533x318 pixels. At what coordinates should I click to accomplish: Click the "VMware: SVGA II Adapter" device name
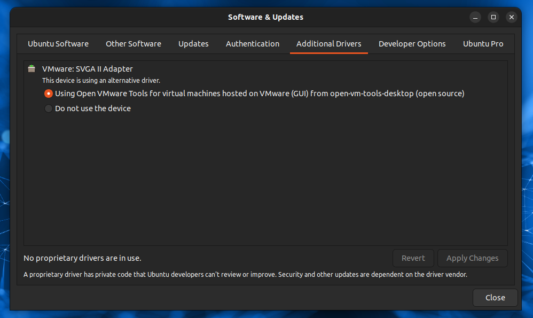tap(88, 68)
